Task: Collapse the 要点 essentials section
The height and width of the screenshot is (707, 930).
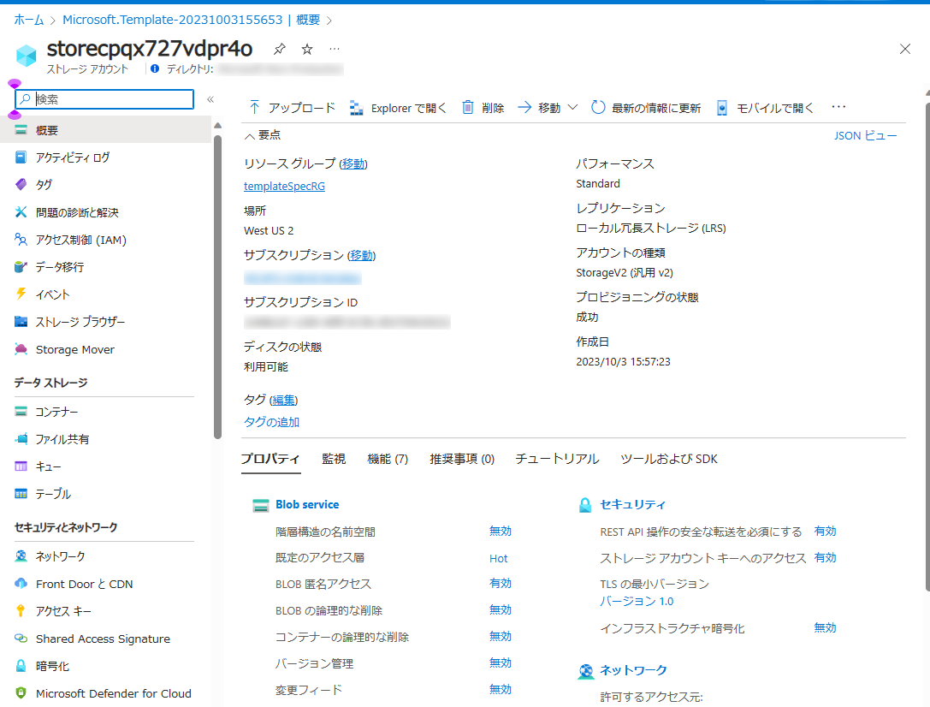Action: [x=250, y=135]
